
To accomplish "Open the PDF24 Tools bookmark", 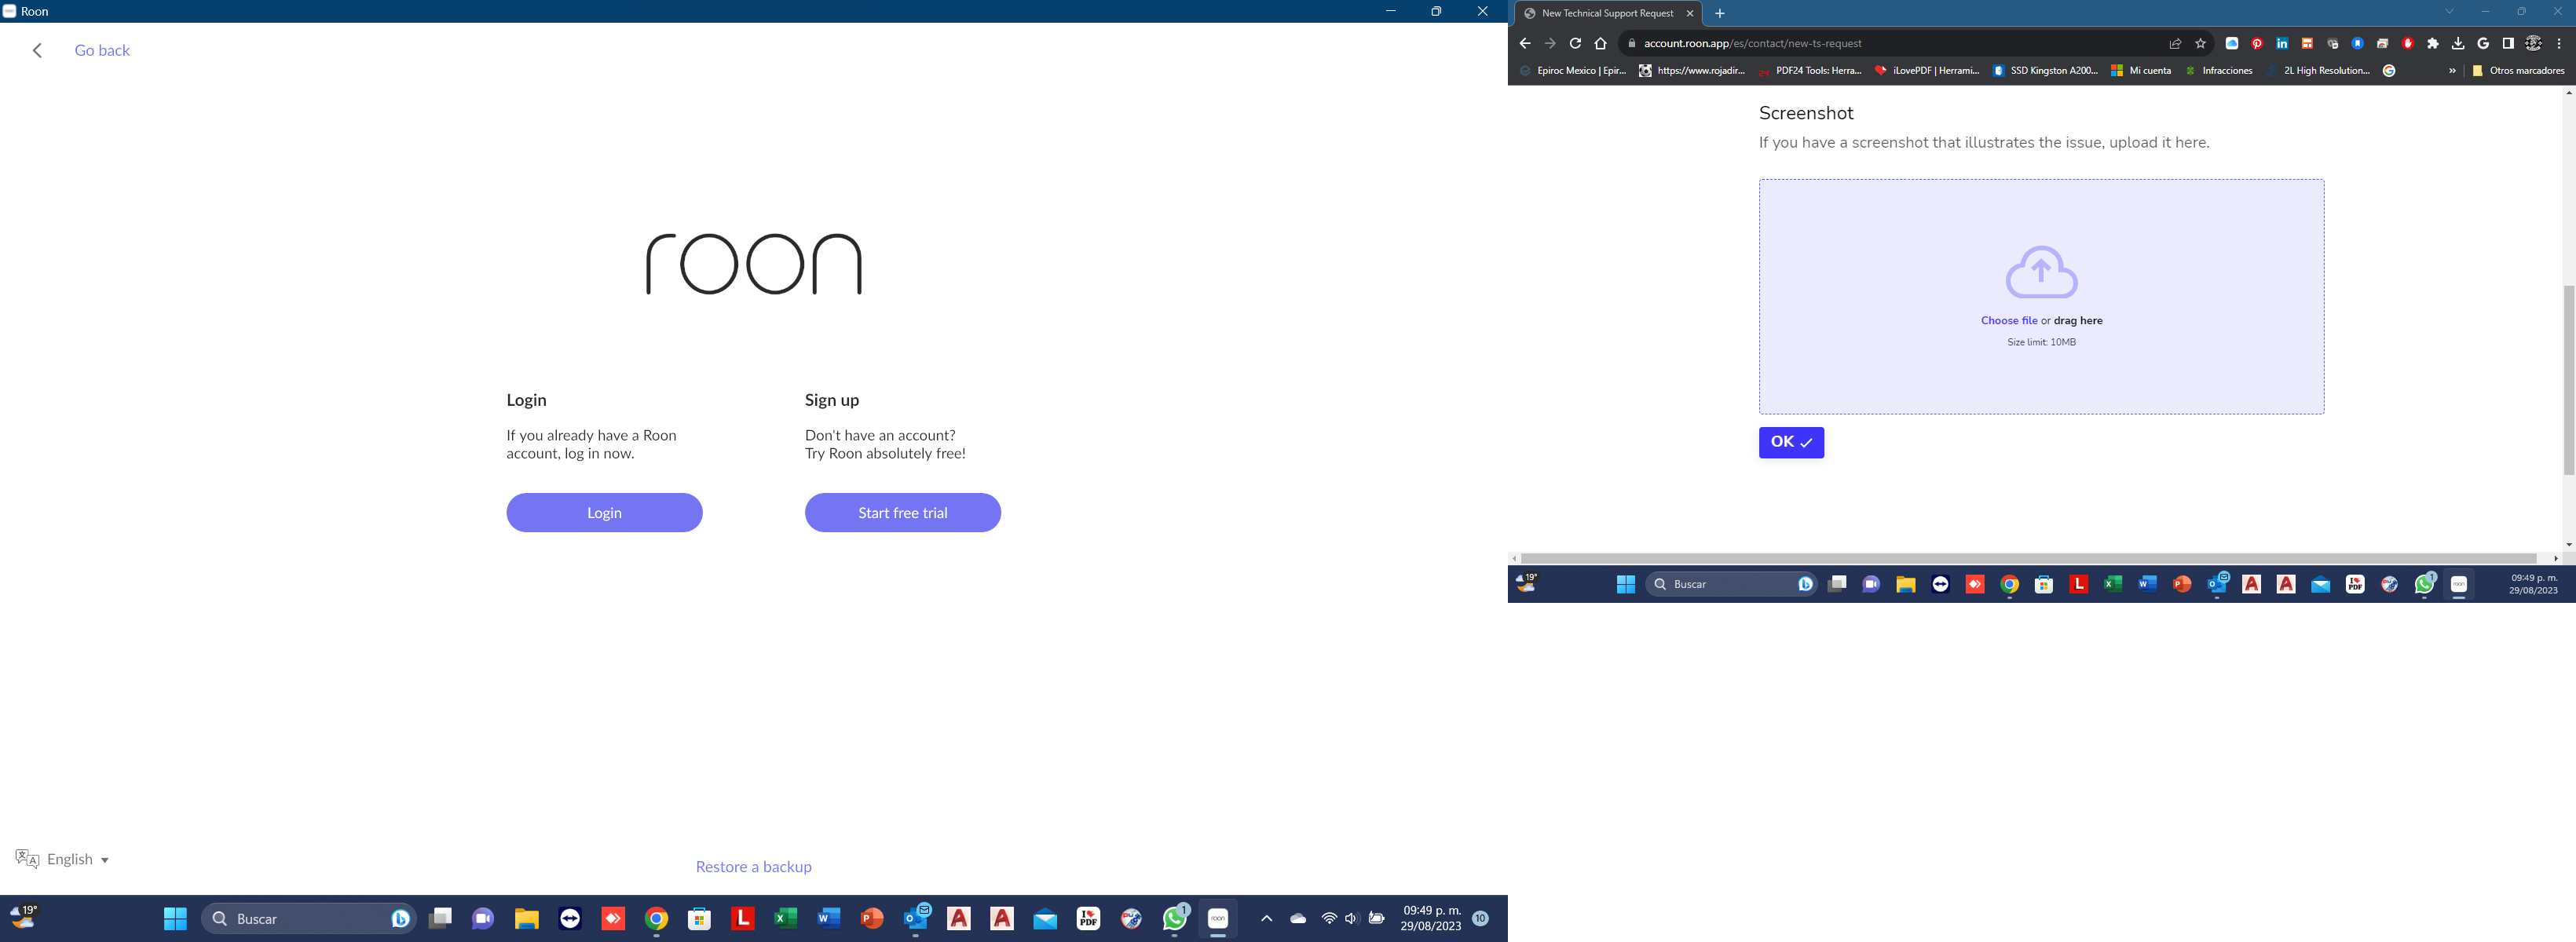I will (x=1810, y=70).
